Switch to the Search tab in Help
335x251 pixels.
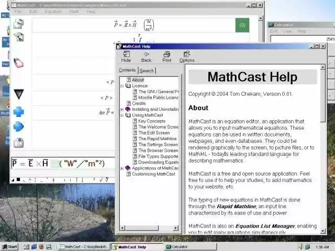(x=147, y=71)
